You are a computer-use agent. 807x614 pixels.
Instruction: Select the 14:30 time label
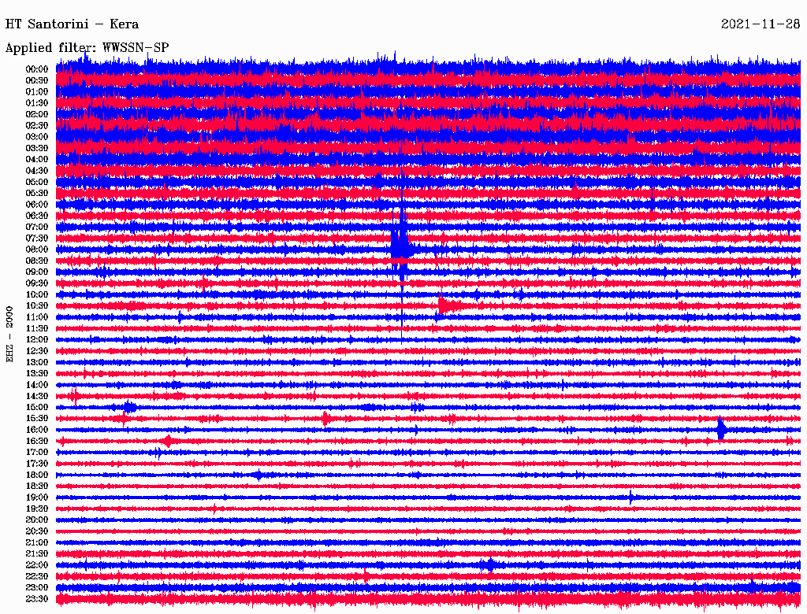pos(37,397)
